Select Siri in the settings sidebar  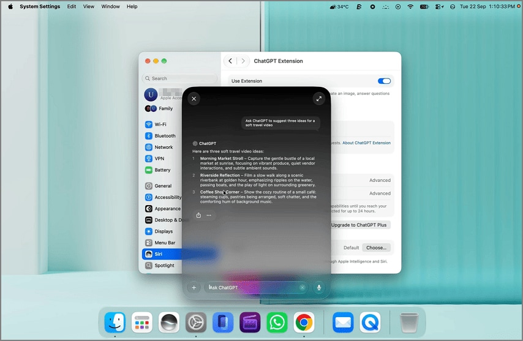pos(162,253)
